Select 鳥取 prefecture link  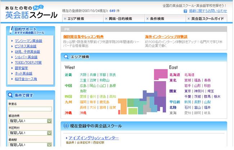click(83, 91)
